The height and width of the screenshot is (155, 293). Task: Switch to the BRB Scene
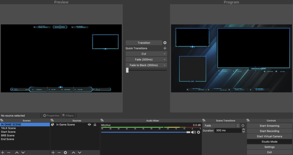click(8, 136)
